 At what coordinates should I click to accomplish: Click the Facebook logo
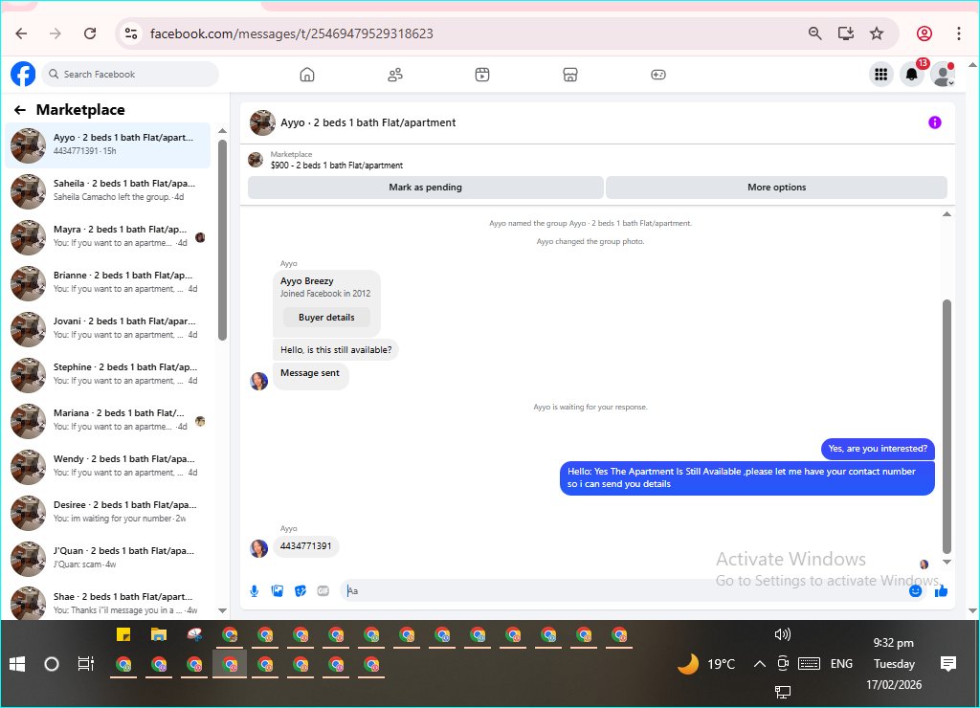pos(23,74)
